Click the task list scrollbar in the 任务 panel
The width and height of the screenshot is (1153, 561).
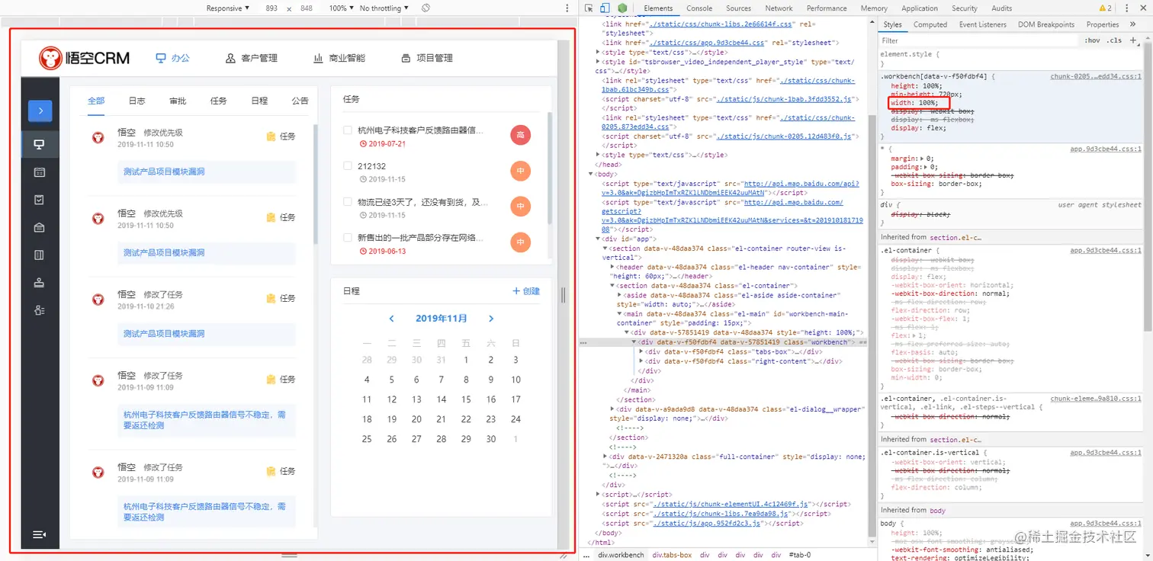(548, 168)
